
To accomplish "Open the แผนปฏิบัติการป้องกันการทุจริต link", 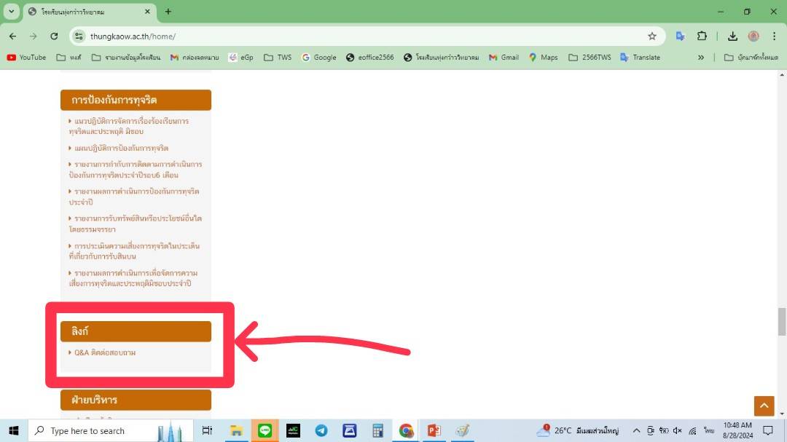I will click(x=121, y=148).
